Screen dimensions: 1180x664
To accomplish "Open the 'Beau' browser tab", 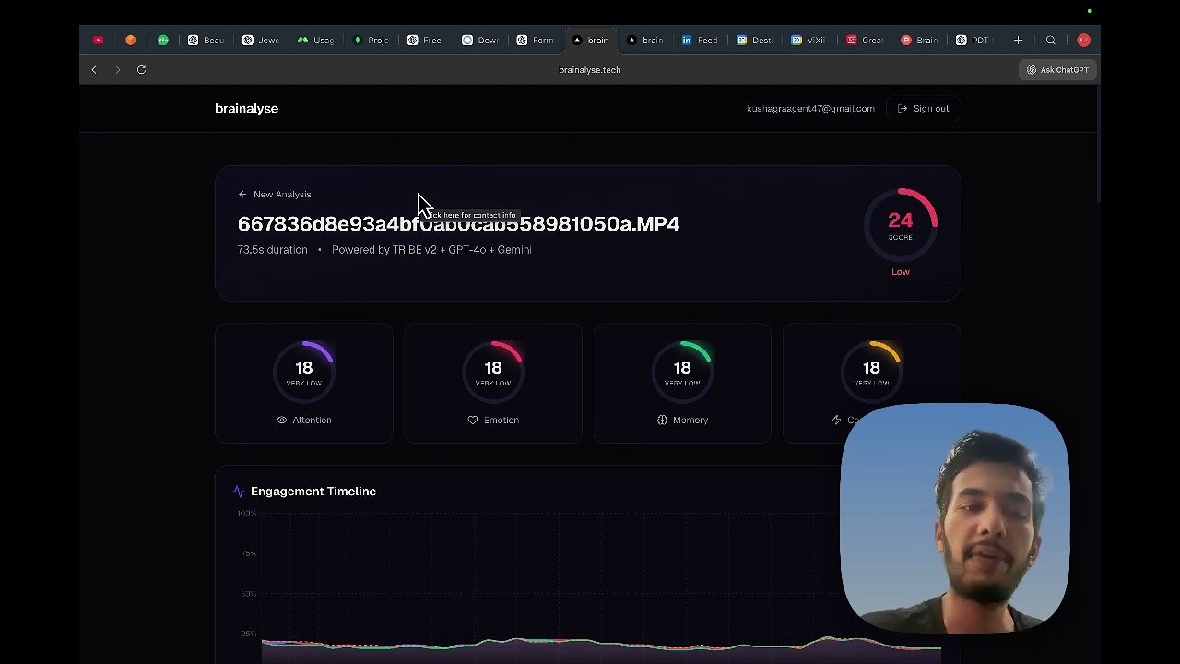I will coord(206,40).
